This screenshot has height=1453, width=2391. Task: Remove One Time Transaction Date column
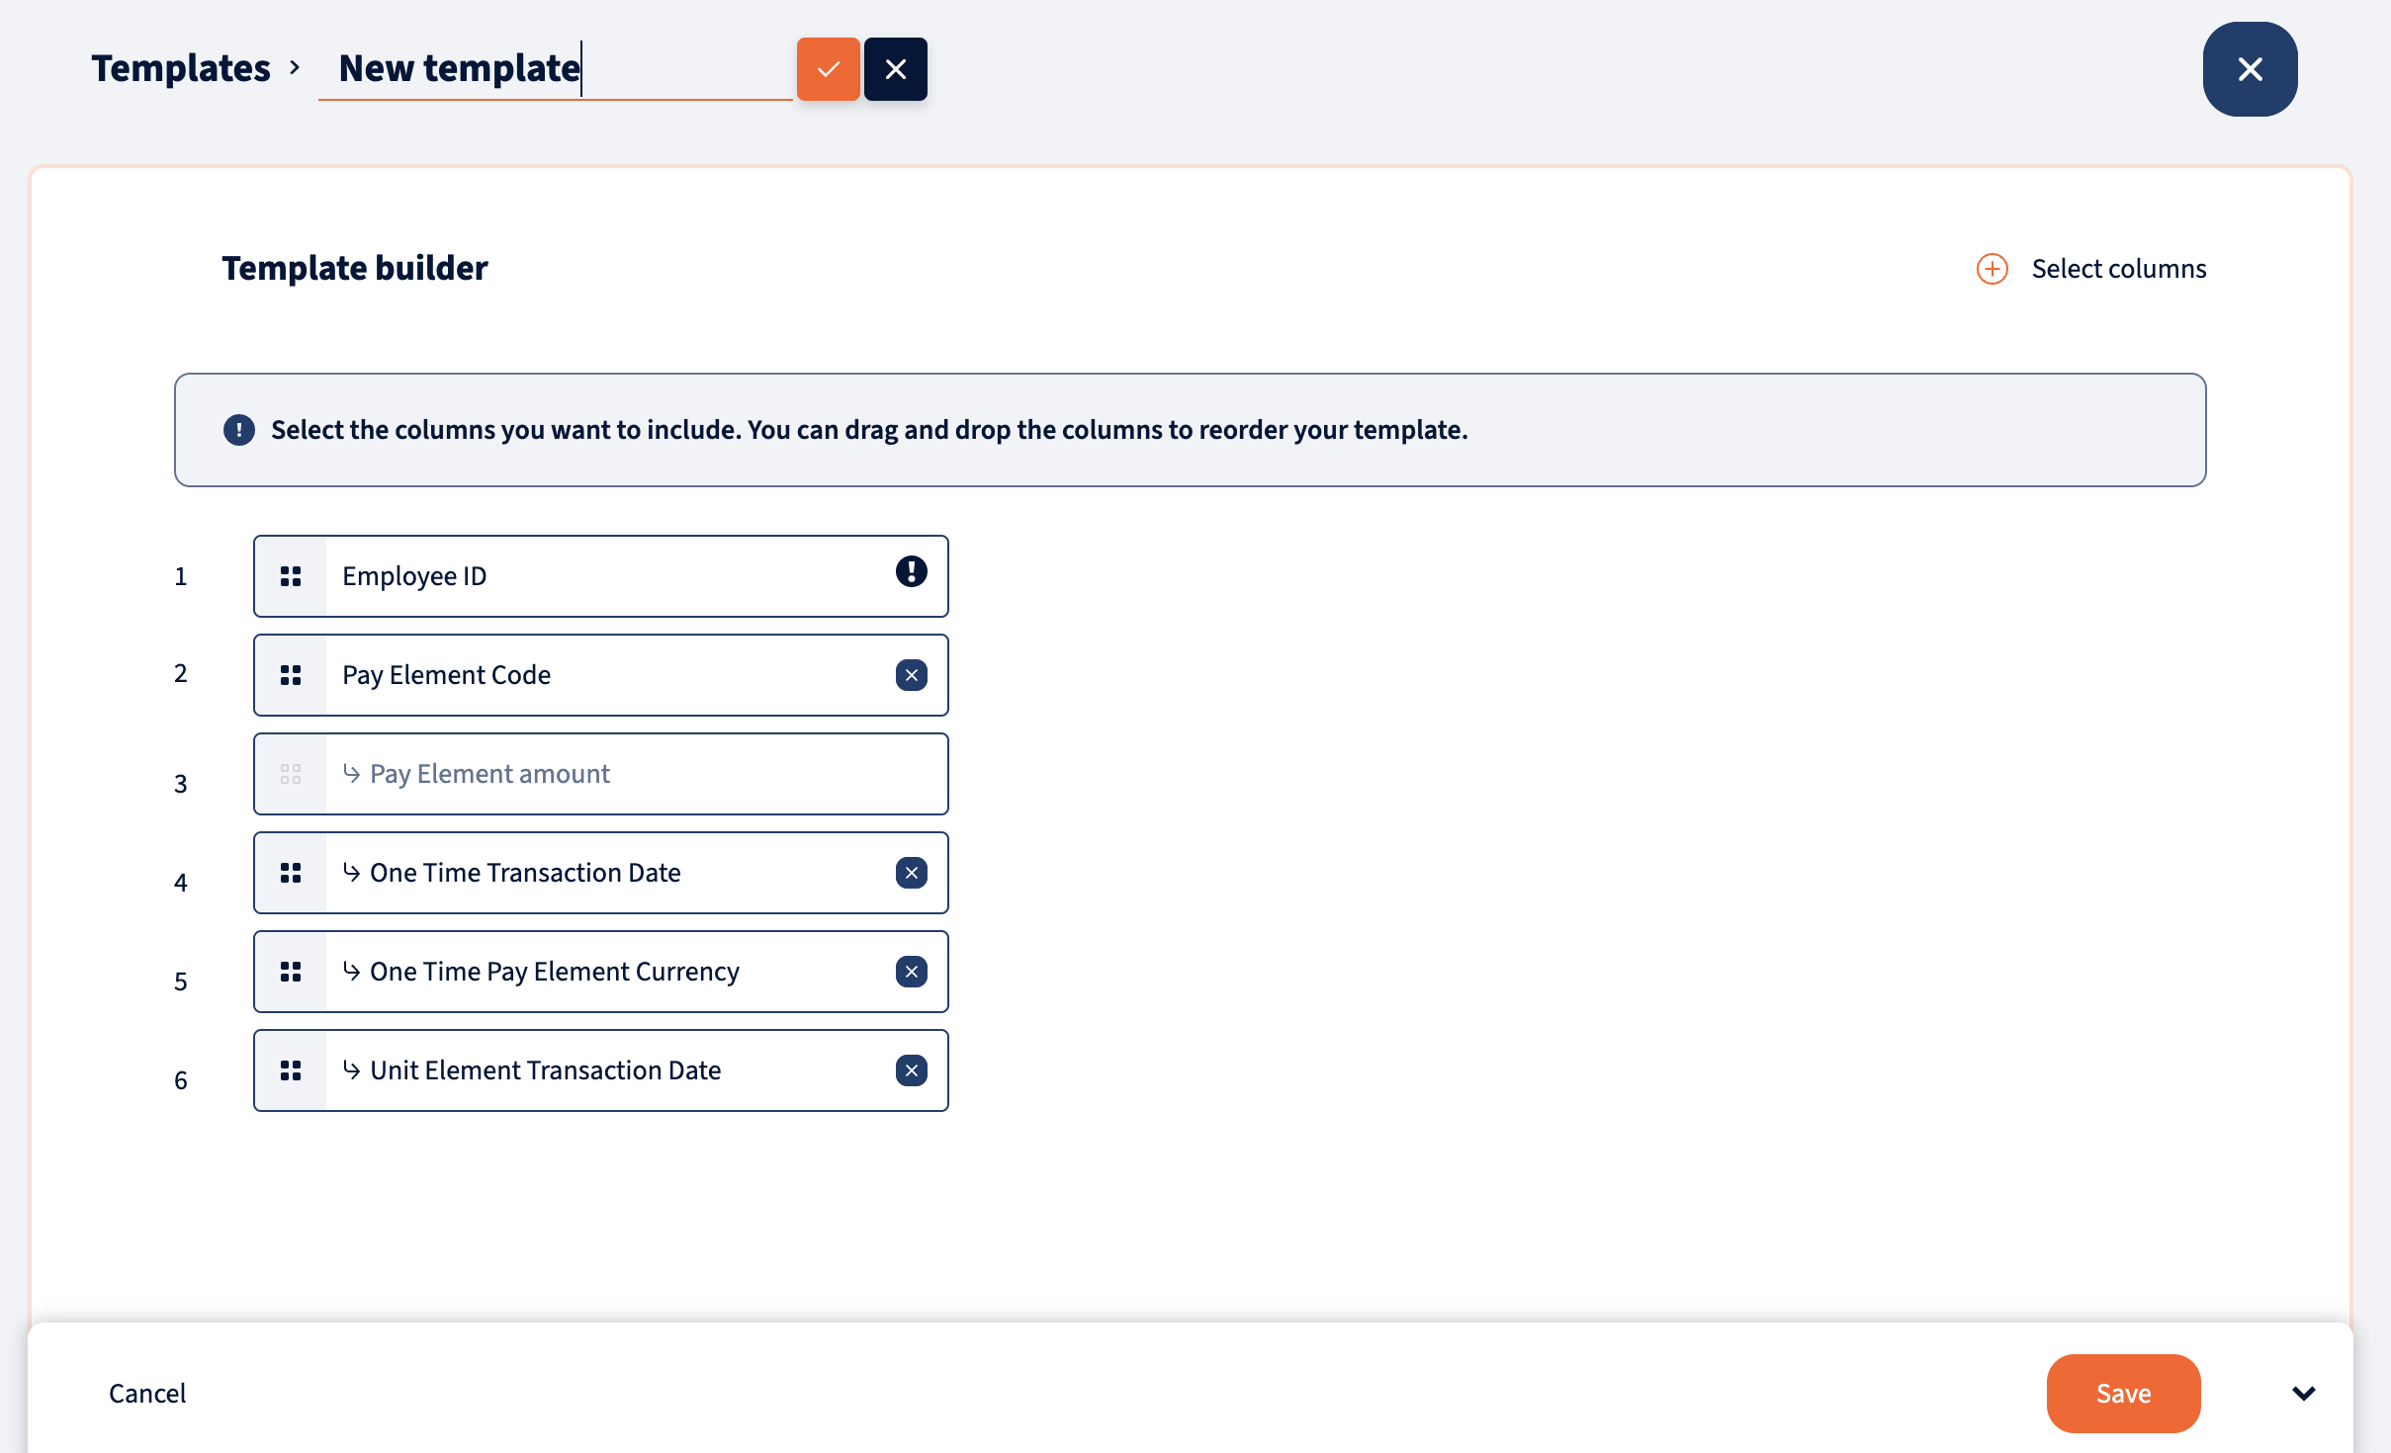(911, 873)
